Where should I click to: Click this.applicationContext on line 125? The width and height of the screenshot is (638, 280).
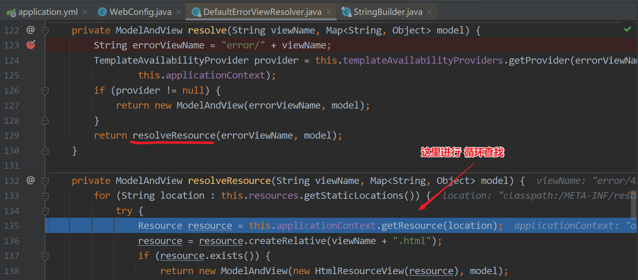tap(202, 75)
